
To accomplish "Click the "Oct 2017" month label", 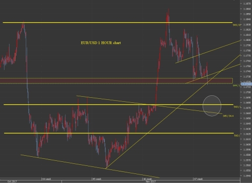I will point(12,181).
